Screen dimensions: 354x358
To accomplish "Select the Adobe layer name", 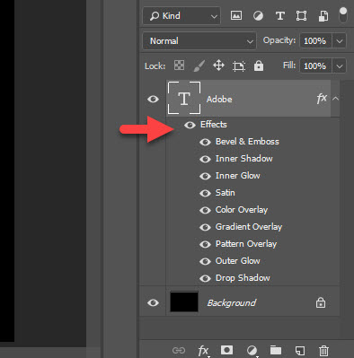I will [219, 100].
